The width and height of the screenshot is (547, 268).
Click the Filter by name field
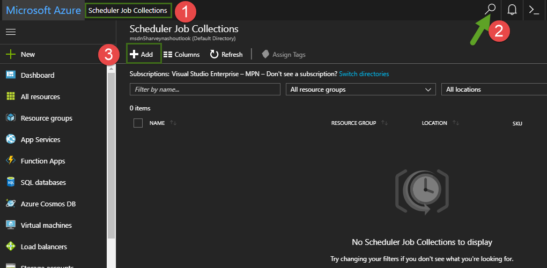coord(205,90)
